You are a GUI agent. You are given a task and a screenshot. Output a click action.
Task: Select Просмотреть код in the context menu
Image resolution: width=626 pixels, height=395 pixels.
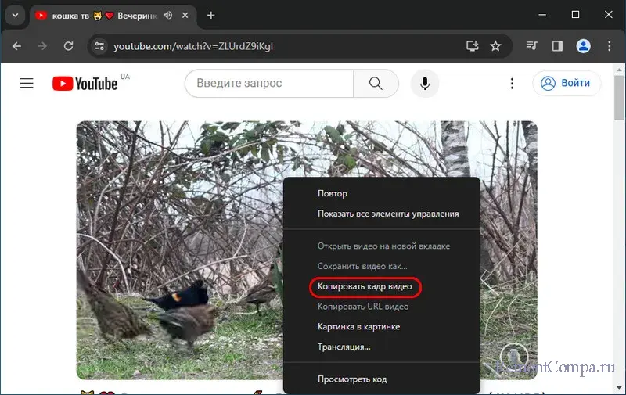(x=352, y=379)
